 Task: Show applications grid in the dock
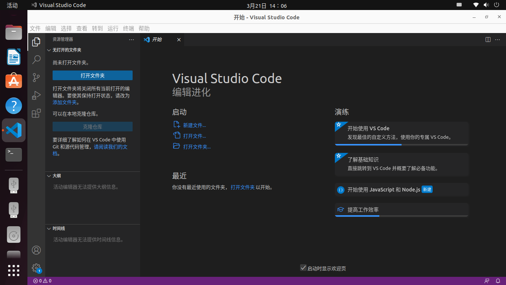pos(14,271)
